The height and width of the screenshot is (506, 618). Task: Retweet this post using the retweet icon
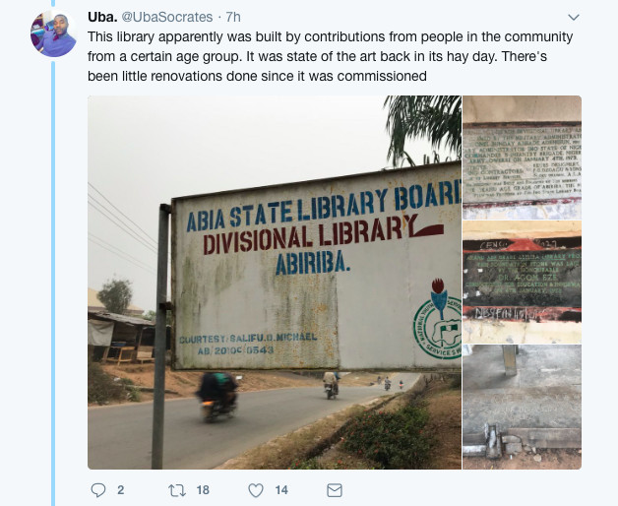(176, 490)
